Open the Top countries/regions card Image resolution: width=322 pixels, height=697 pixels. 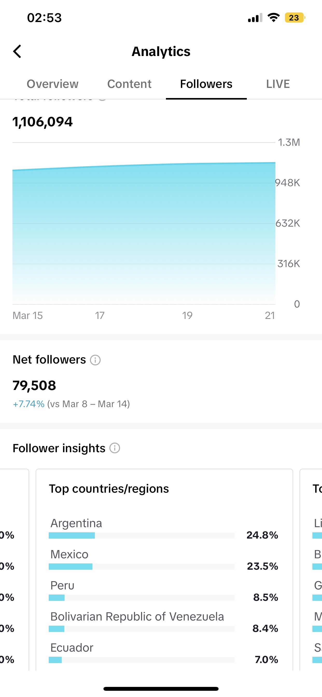[164, 570]
